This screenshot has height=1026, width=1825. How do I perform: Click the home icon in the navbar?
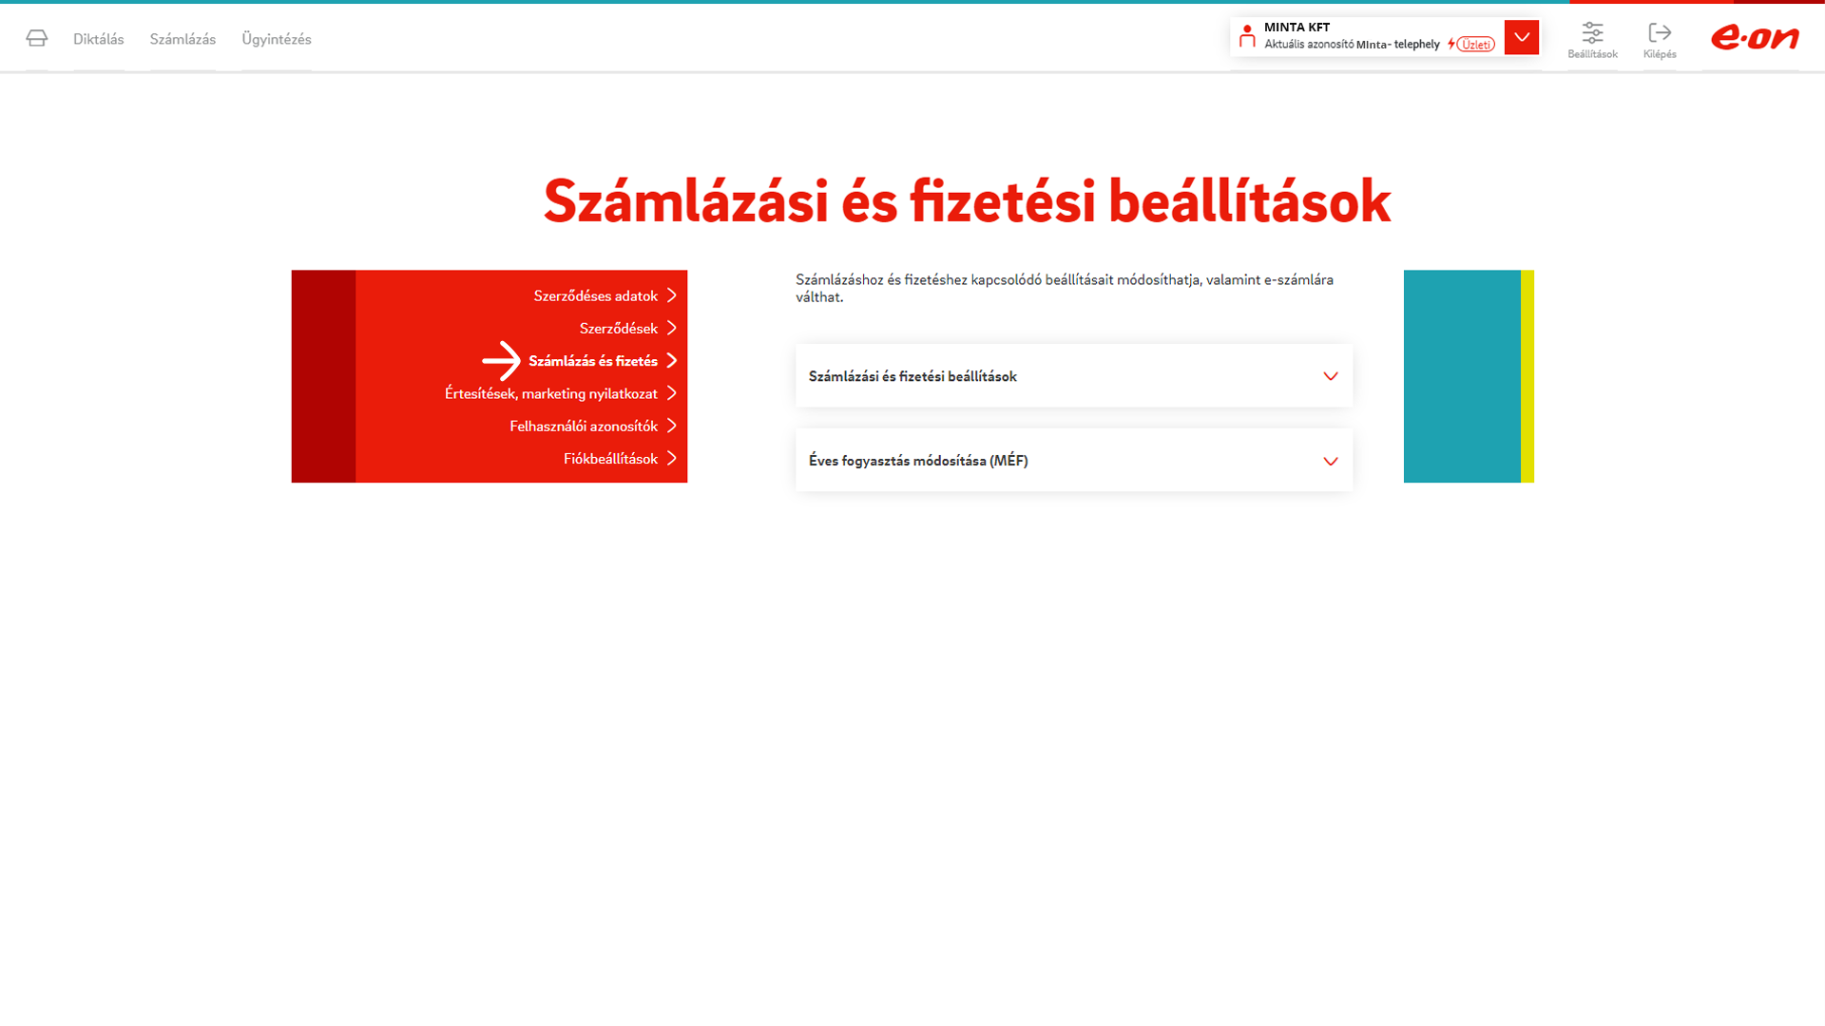coord(37,38)
